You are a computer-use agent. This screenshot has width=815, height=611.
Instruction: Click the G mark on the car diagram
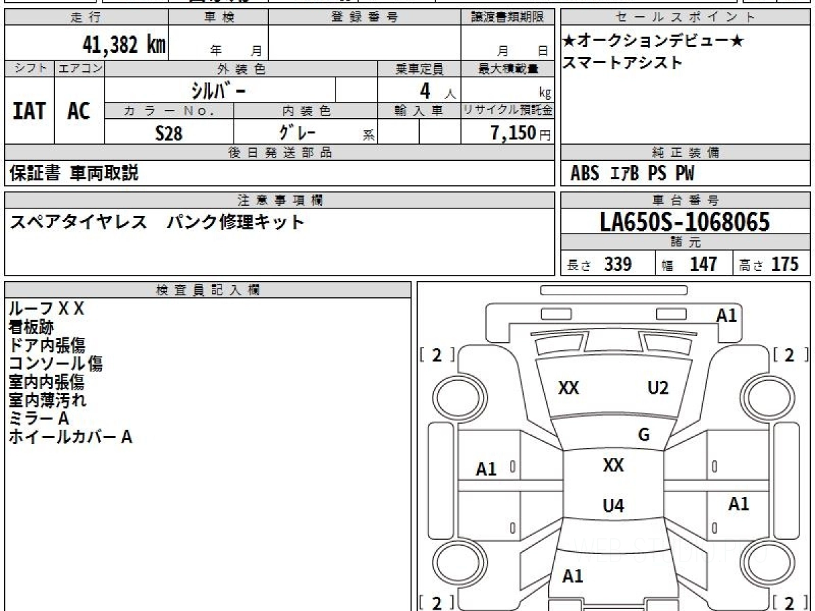(644, 435)
